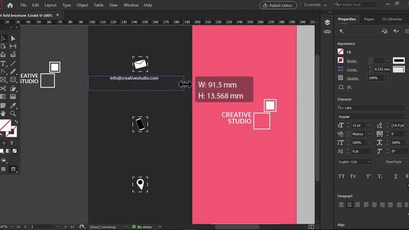Image resolution: width=409 pixels, height=230 pixels.
Task: Open the Stroke options link
Action: click(352, 61)
